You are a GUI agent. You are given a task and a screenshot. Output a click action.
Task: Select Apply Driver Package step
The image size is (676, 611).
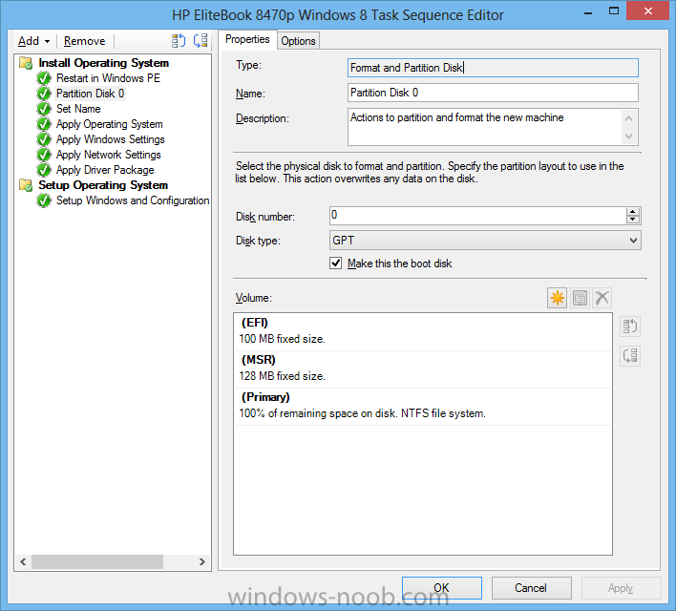105,170
